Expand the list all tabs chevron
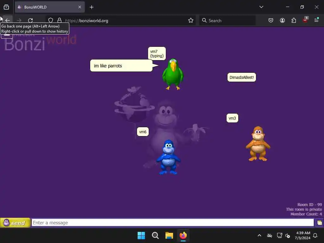The image size is (324, 243). 261,7
